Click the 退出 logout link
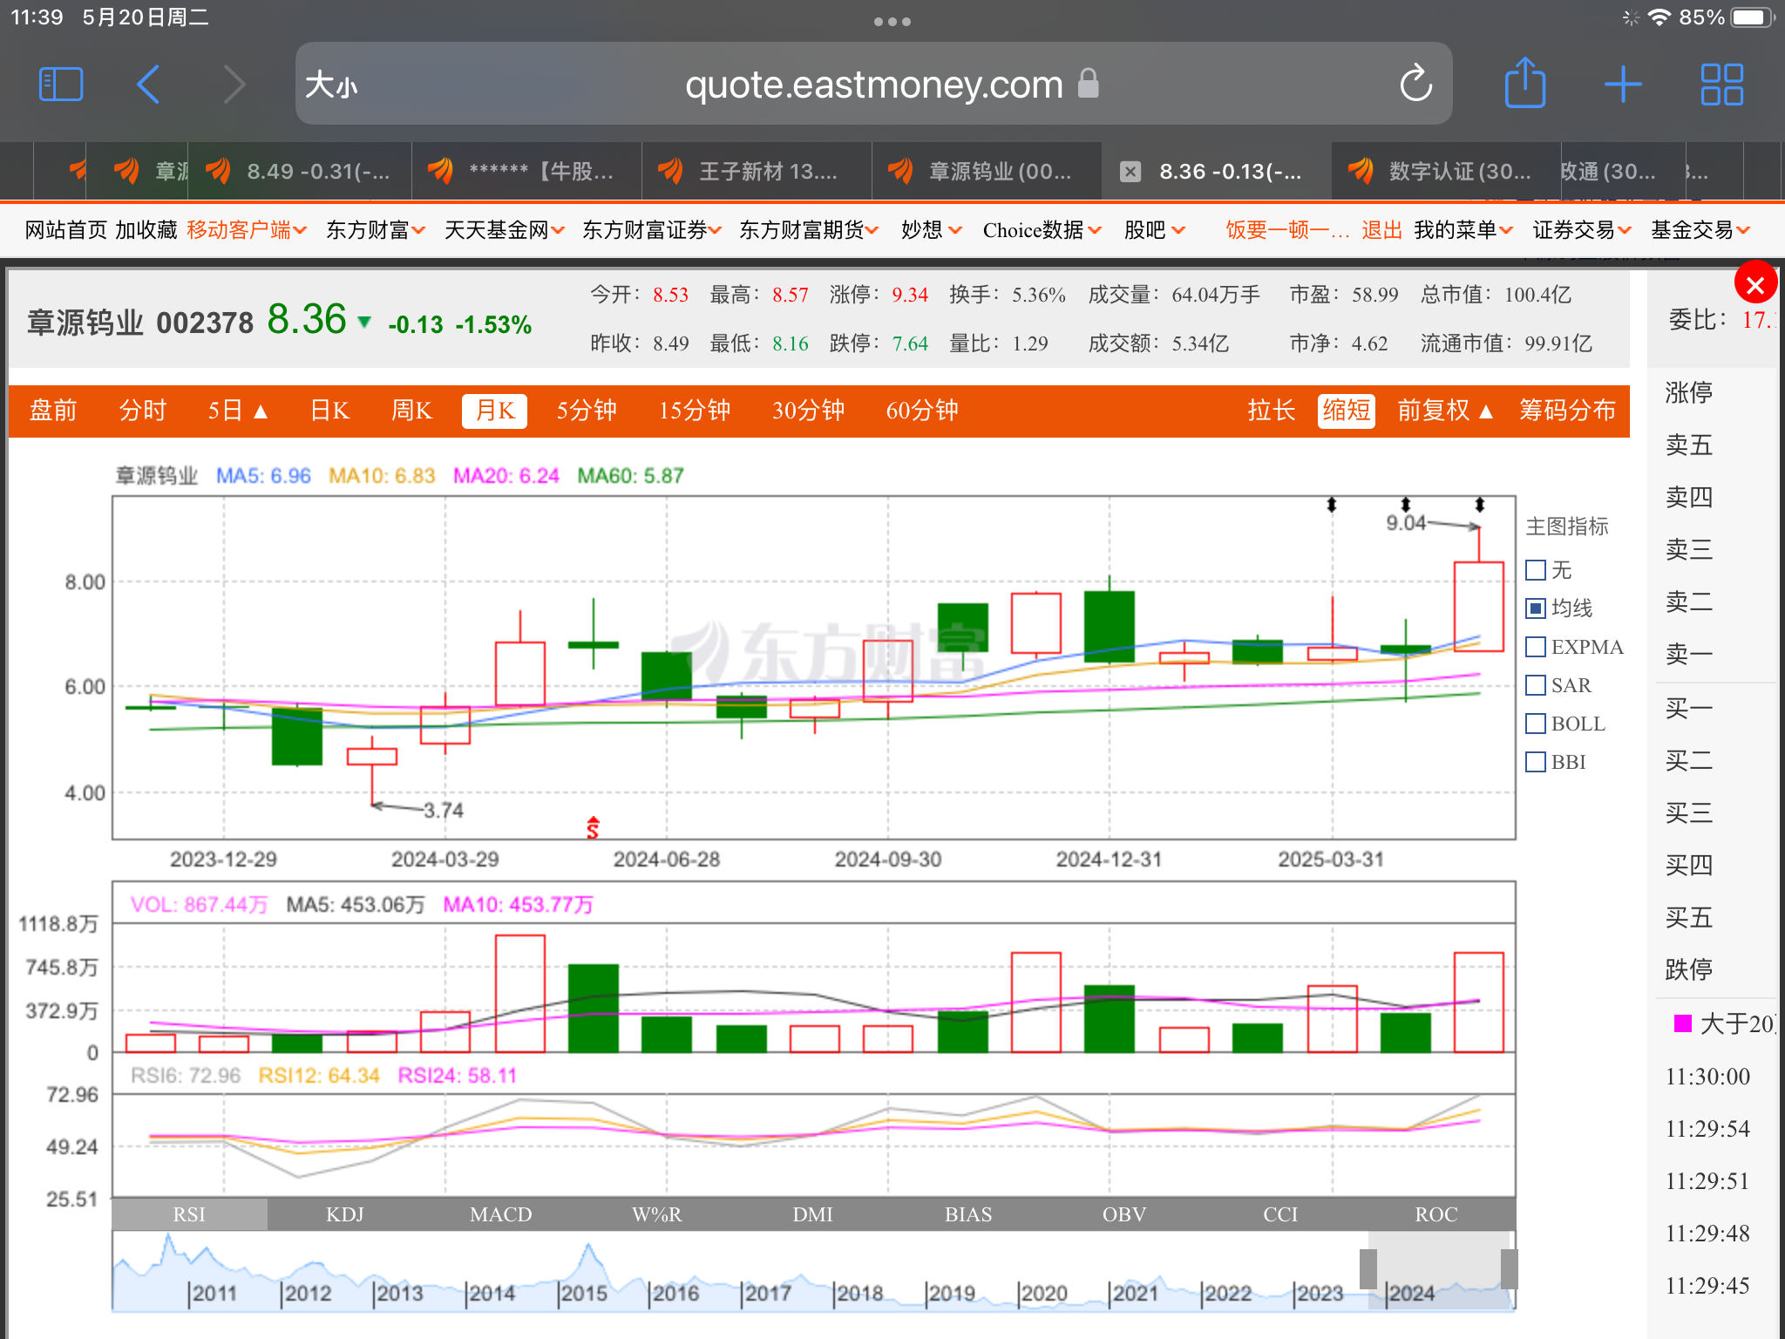 point(1381,230)
